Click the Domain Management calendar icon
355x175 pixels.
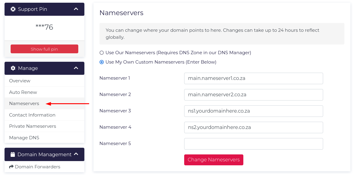point(13,154)
